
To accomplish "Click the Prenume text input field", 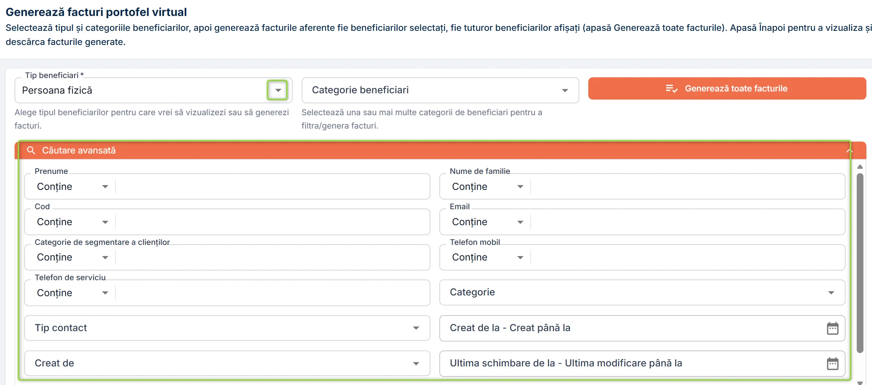I will point(273,187).
